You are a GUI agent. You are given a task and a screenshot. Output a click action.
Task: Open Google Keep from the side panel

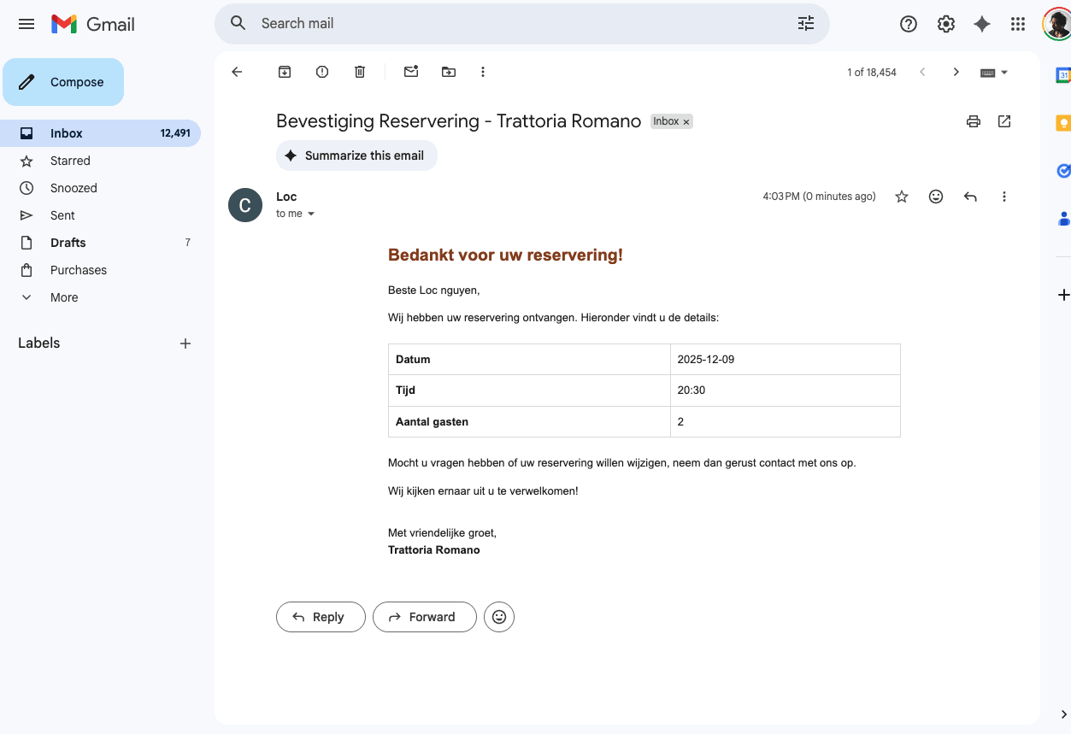(1062, 122)
